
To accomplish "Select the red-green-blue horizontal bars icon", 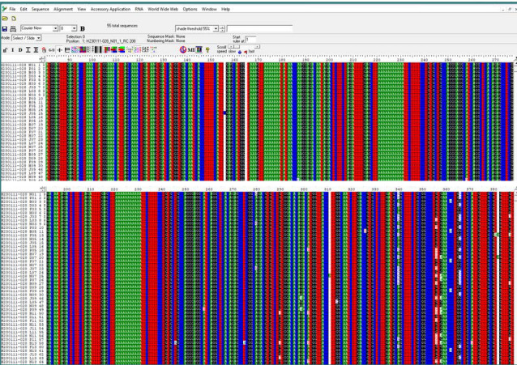I will click(122, 49).
